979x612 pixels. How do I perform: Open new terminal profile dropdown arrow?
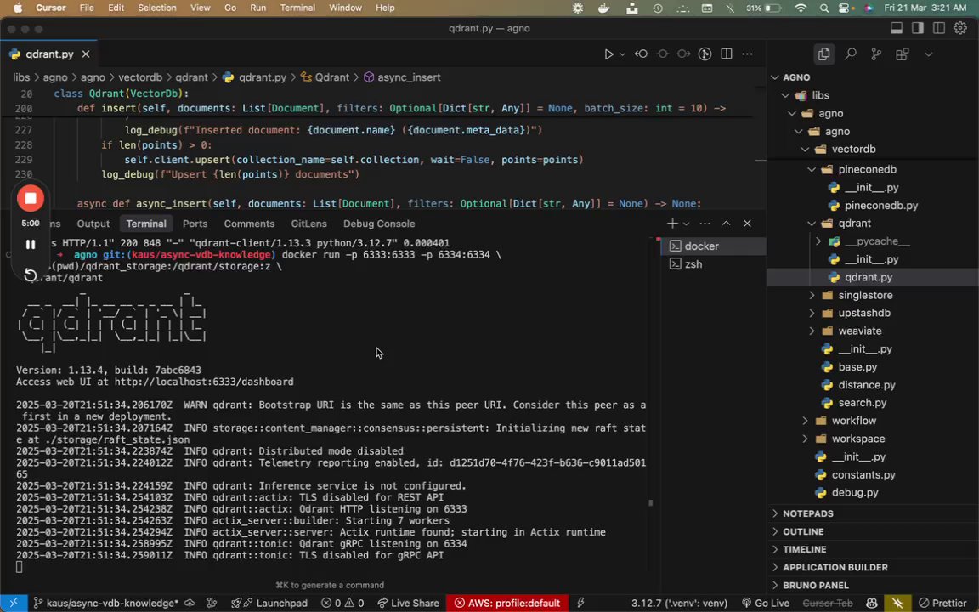pyautogui.click(x=686, y=224)
